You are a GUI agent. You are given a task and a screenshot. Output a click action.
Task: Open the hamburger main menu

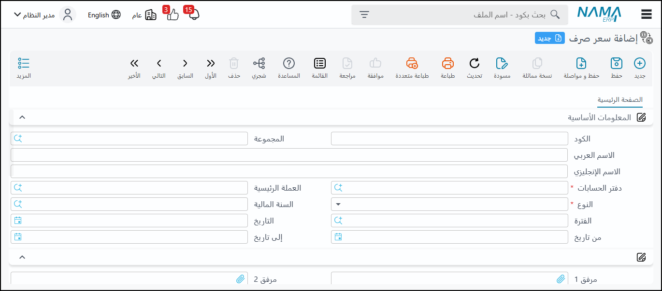coord(647,14)
